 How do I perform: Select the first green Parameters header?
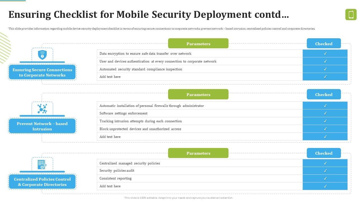tap(198, 44)
